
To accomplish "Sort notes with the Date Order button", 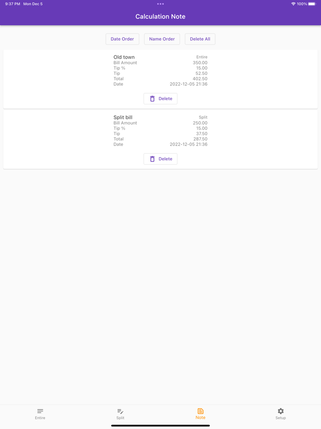I will [x=122, y=39].
